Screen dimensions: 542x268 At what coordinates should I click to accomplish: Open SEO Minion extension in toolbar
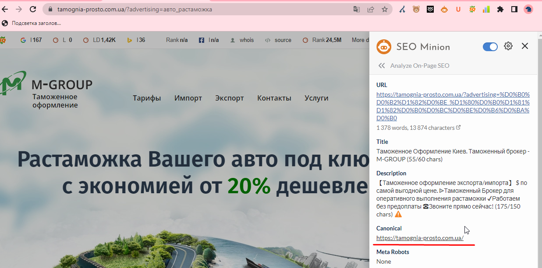[x=444, y=9]
